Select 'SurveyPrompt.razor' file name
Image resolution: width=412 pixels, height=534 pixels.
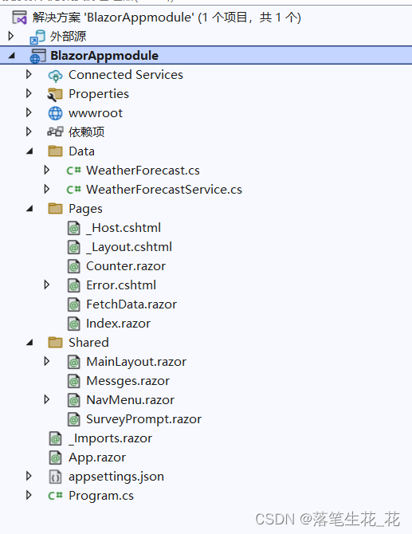[x=143, y=419]
